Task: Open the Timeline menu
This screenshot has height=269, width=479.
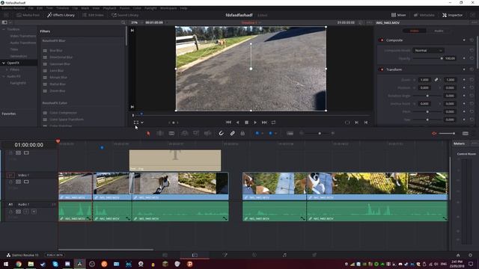Action: click(x=62, y=8)
